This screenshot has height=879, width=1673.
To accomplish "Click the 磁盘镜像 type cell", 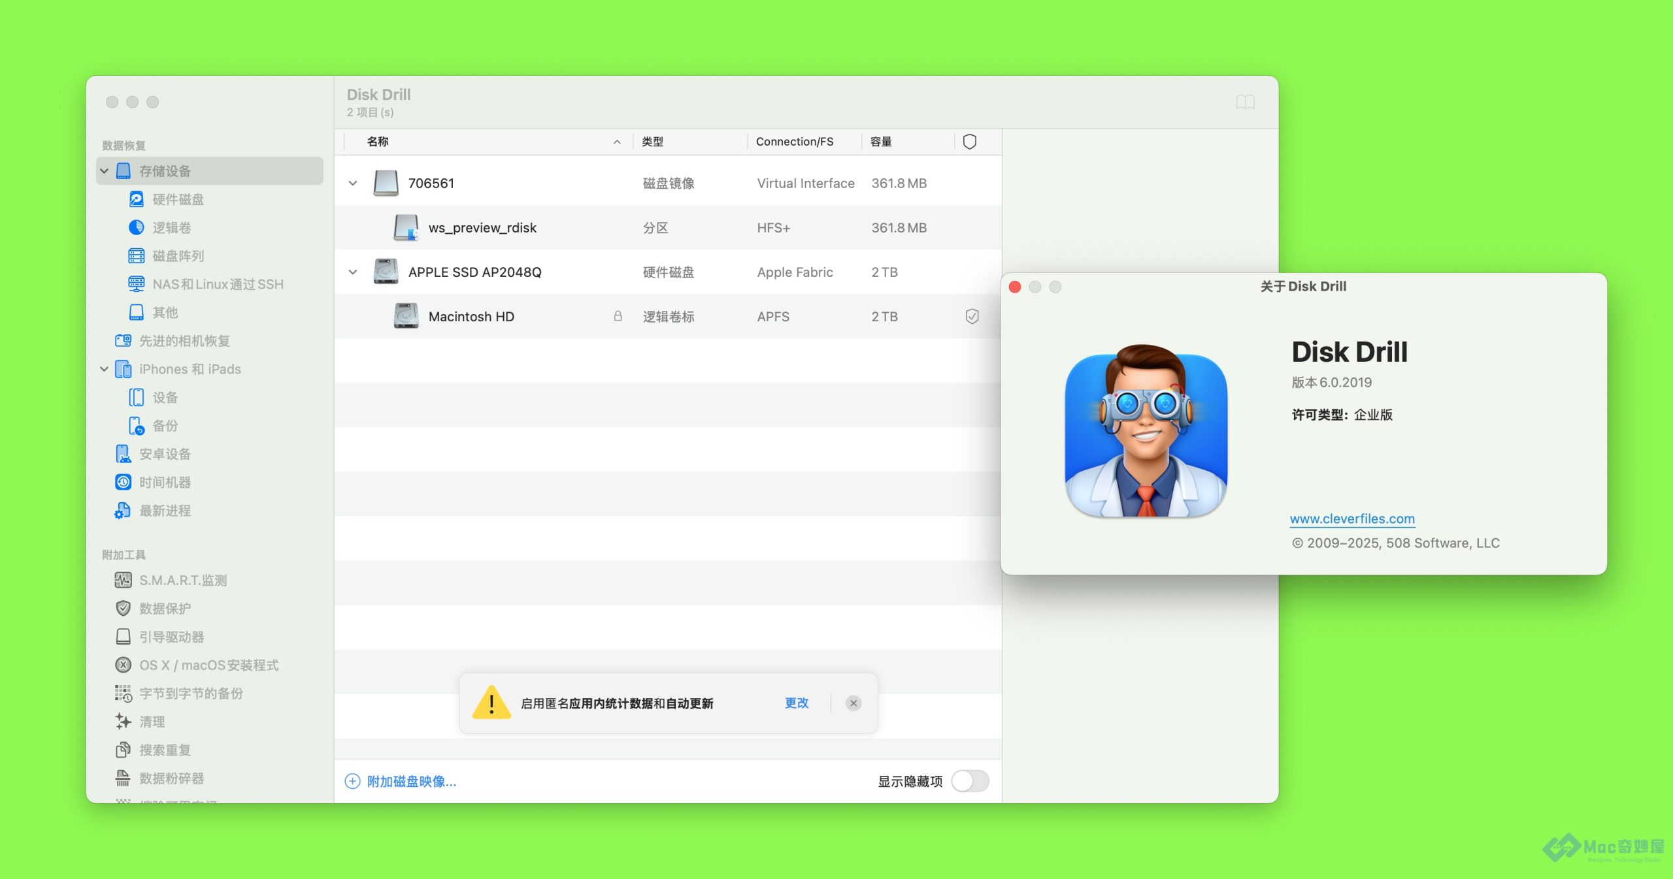I will point(669,184).
